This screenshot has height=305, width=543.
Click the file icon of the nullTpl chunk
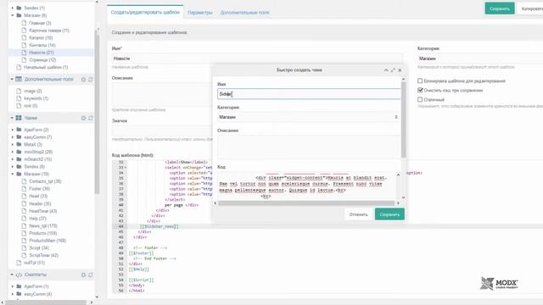pyautogui.click(x=19, y=263)
